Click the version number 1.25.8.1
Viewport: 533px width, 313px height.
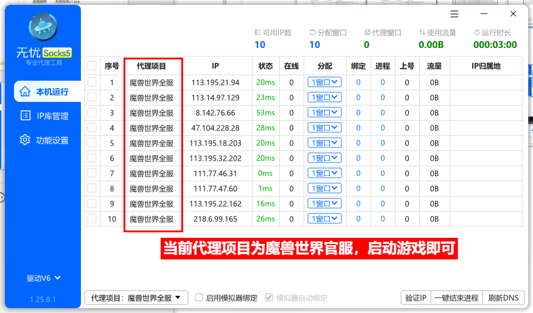point(43,300)
